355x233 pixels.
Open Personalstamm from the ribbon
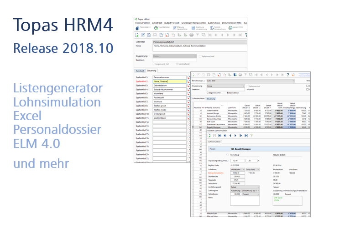click(x=143, y=28)
